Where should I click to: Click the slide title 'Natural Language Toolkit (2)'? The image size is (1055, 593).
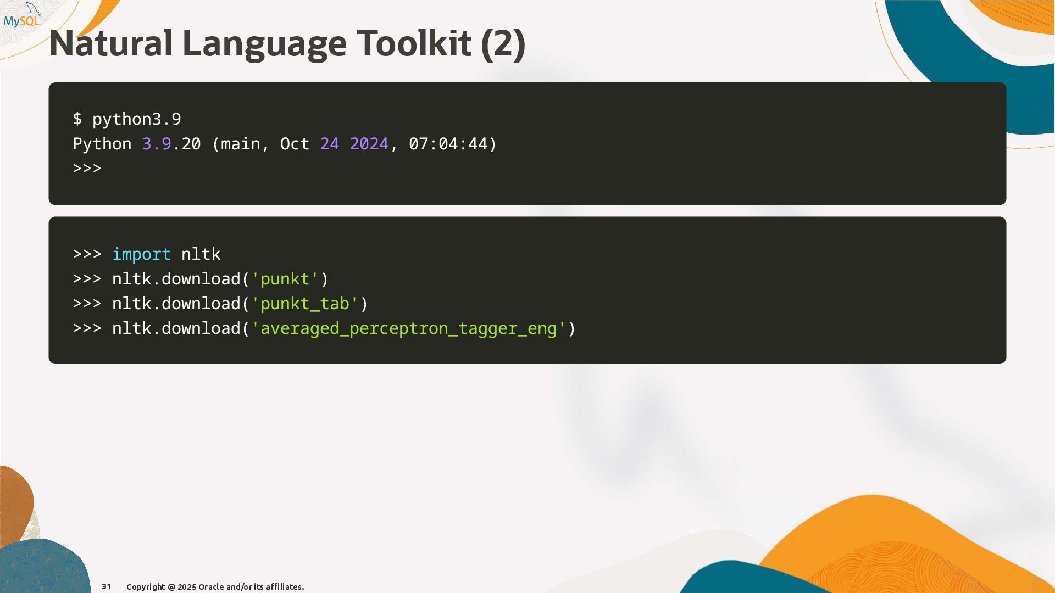[x=287, y=44]
